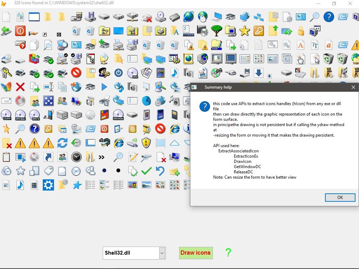Click the green question mark help

pyautogui.click(x=228, y=252)
